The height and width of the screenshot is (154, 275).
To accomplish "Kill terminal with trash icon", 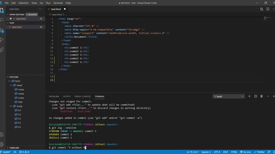I will [x=262, y=96].
